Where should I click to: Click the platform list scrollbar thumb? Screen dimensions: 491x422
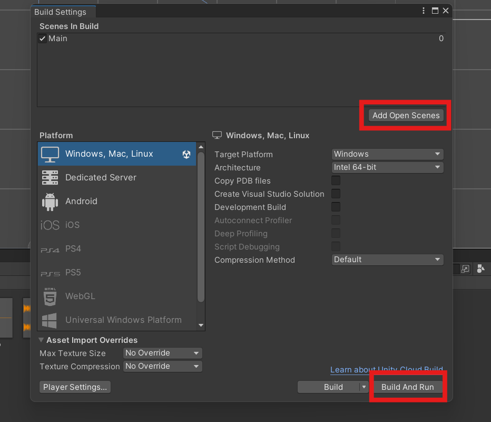pyautogui.click(x=201, y=227)
